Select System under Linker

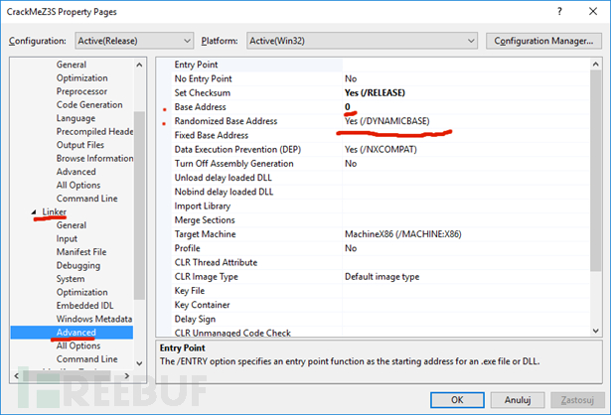(71, 279)
